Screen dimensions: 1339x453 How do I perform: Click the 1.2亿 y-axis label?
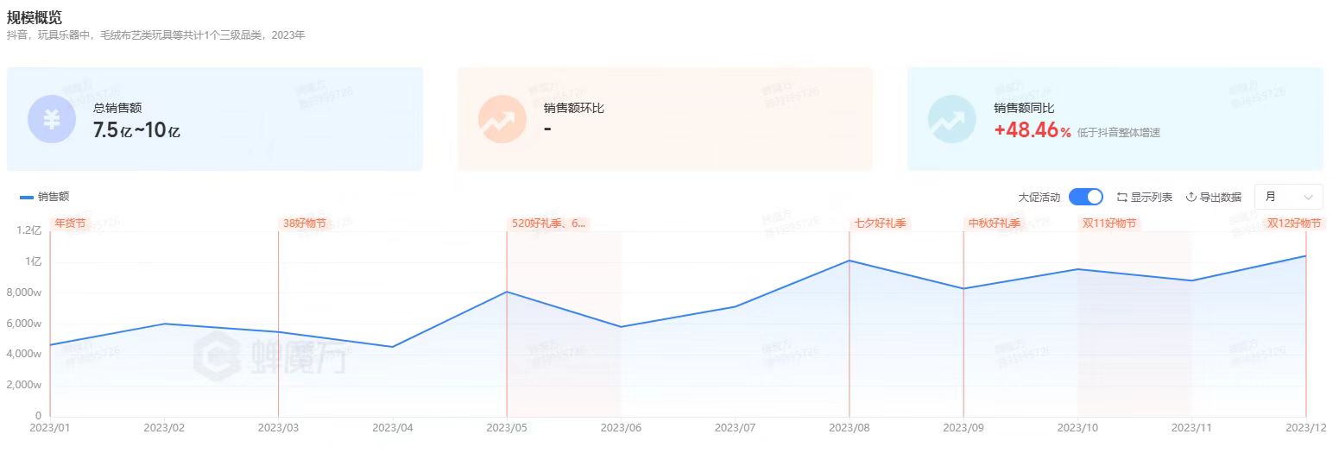[28, 230]
